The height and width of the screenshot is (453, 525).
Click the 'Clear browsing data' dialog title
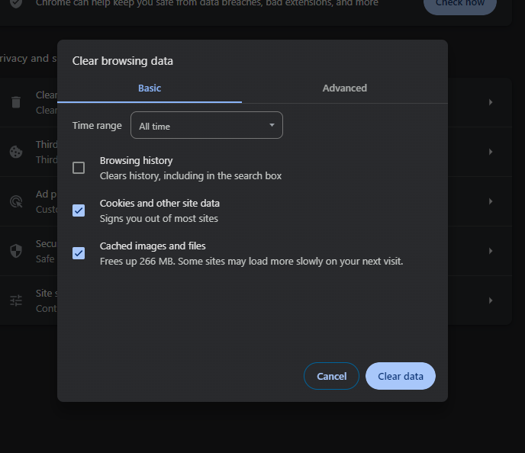(123, 61)
